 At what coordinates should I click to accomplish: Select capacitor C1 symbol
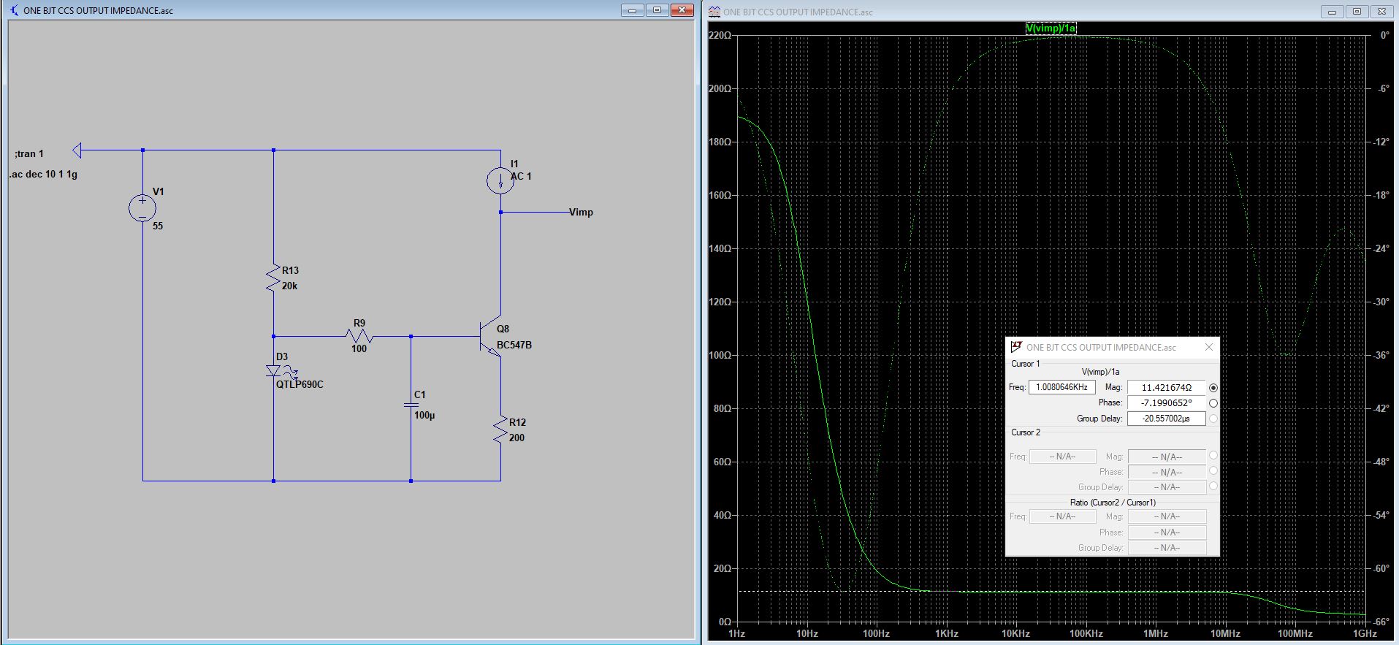pos(411,404)
